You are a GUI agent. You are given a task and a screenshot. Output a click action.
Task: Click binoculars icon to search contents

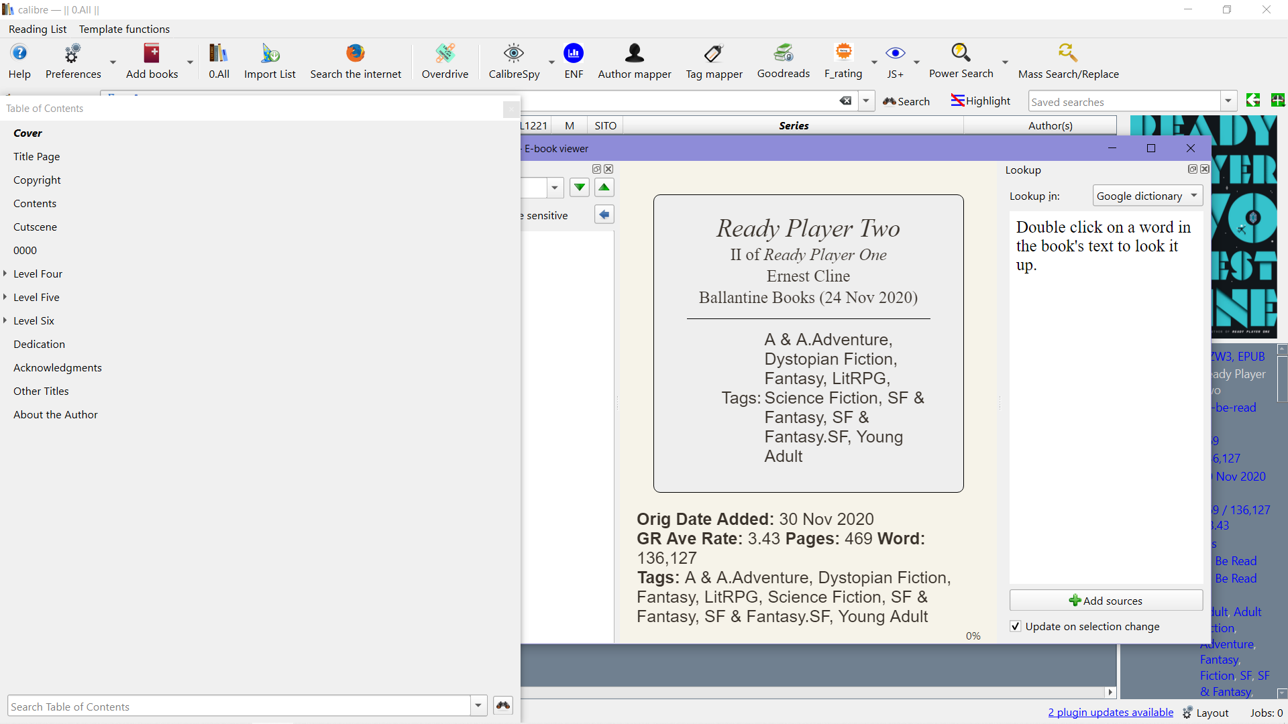click(502, 705)
